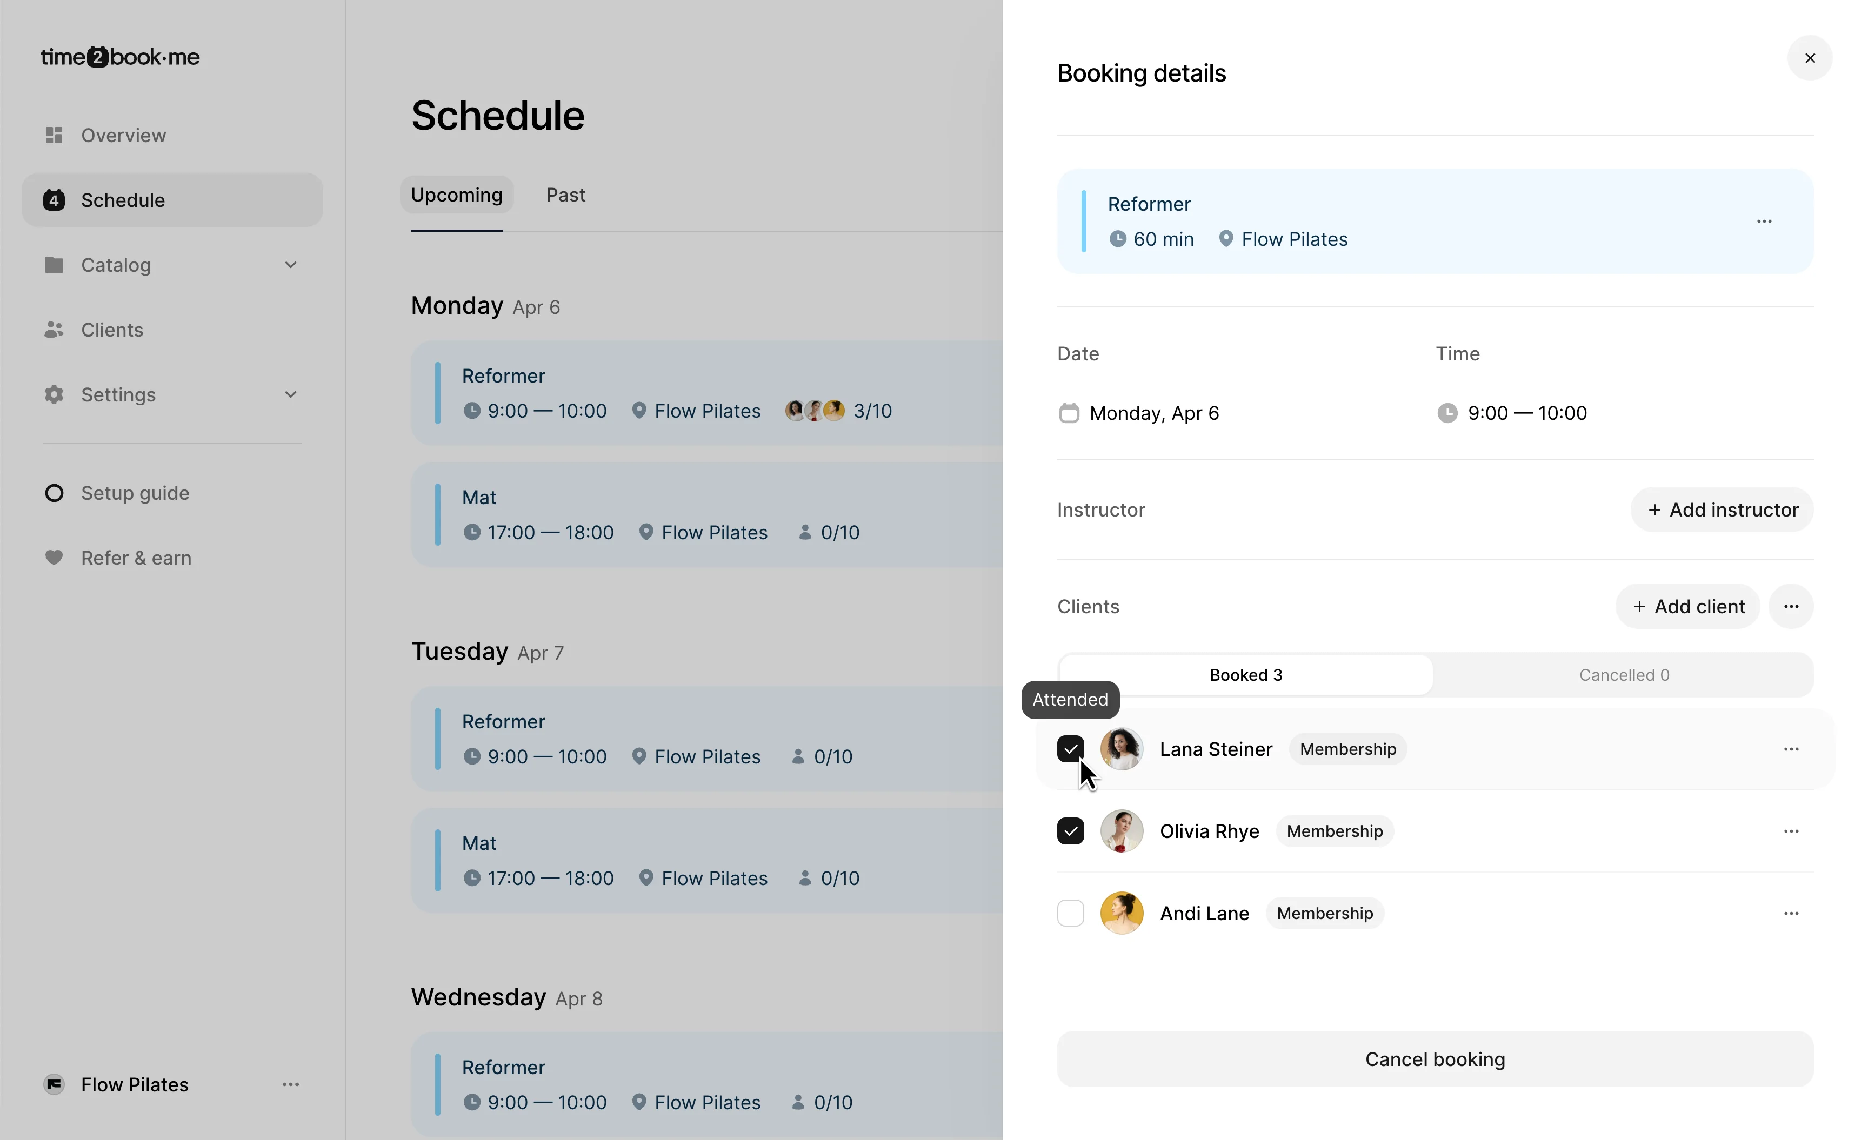Switch to the Cancelled 0 tab

[1623, 675]
